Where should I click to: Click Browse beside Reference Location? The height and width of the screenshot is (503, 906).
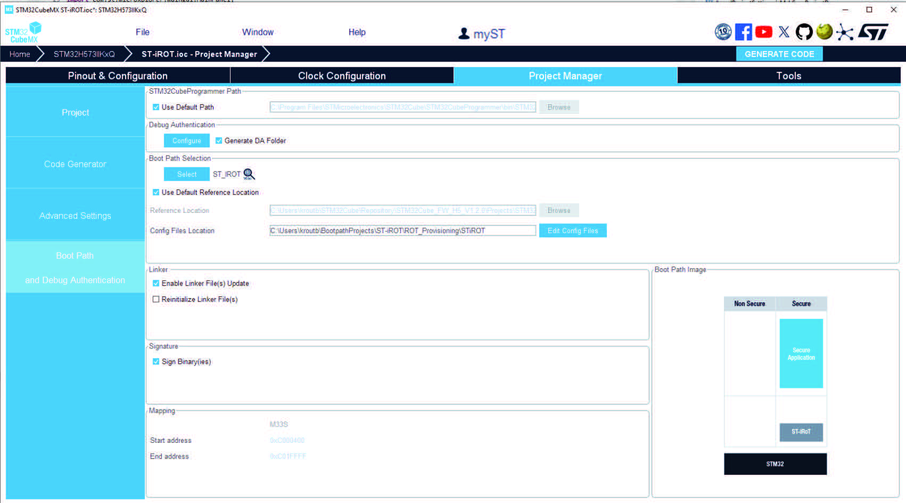pos(559,210)
